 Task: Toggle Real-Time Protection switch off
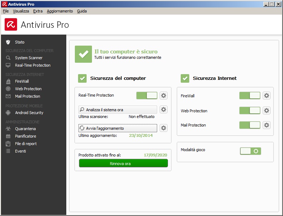coord(147,96)
